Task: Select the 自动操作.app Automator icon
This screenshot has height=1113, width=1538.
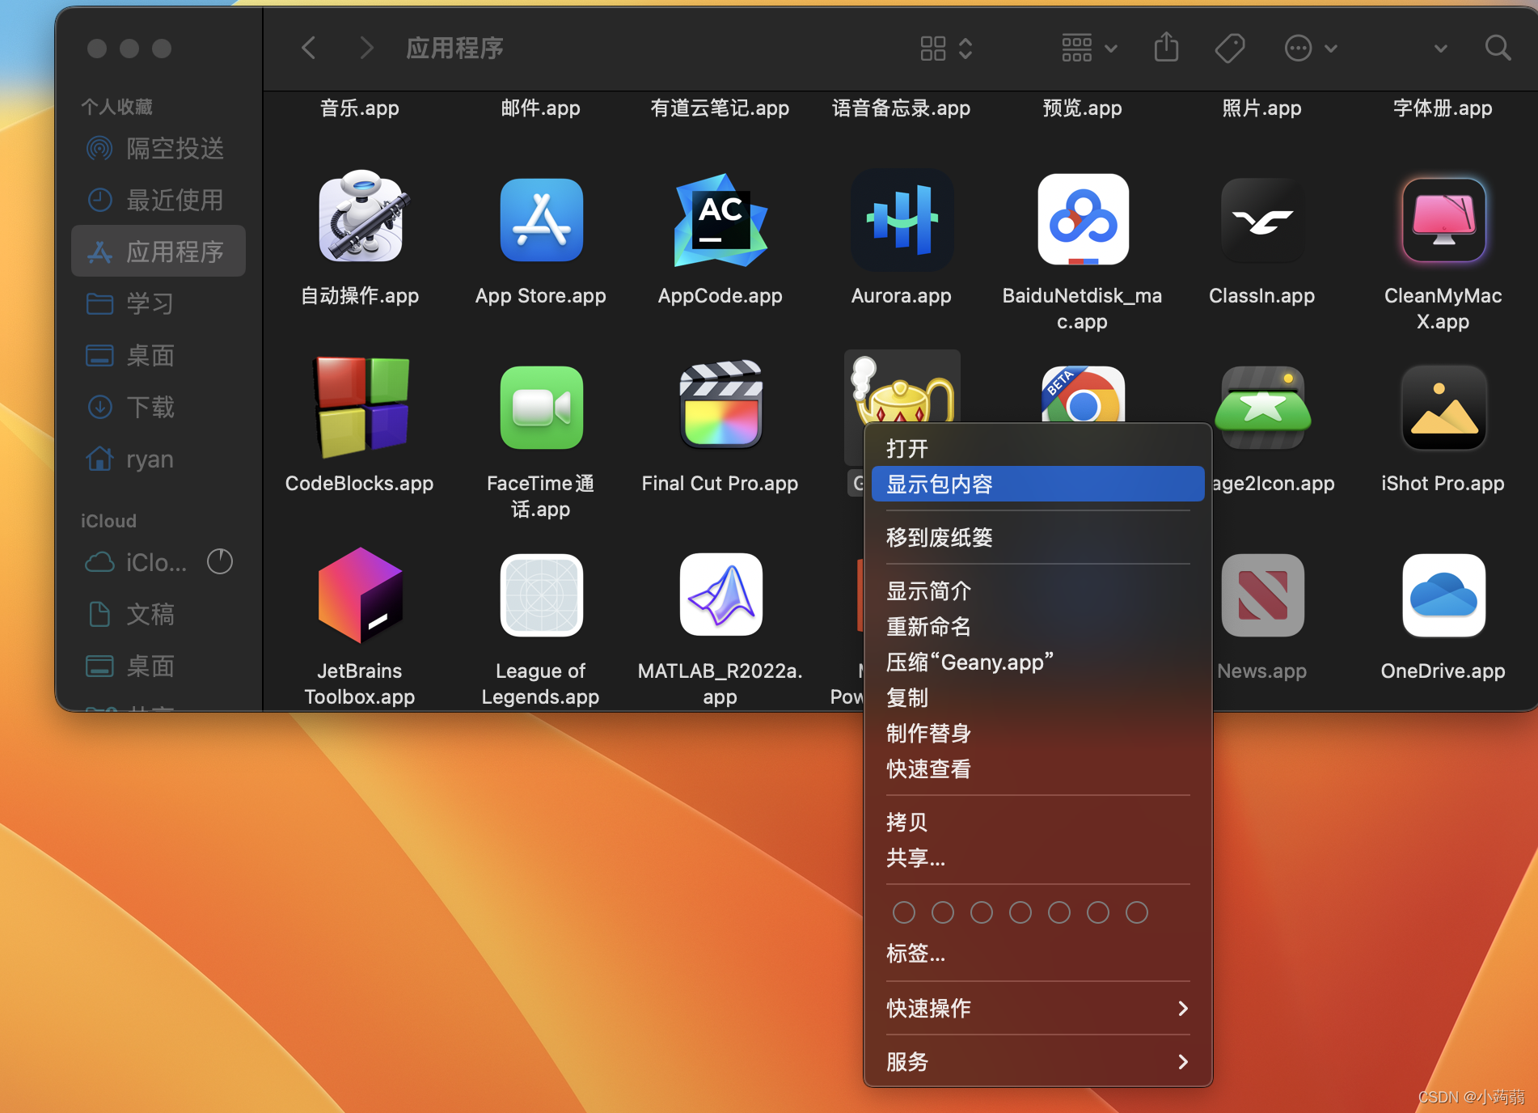Action: (359, 220)
